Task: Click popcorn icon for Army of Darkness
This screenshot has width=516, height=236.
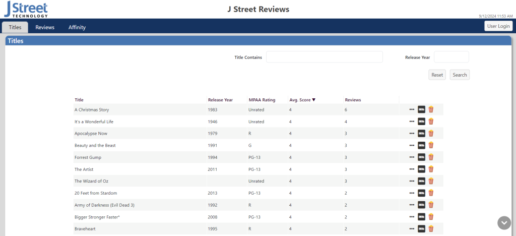Action: (x=431, y=205)
